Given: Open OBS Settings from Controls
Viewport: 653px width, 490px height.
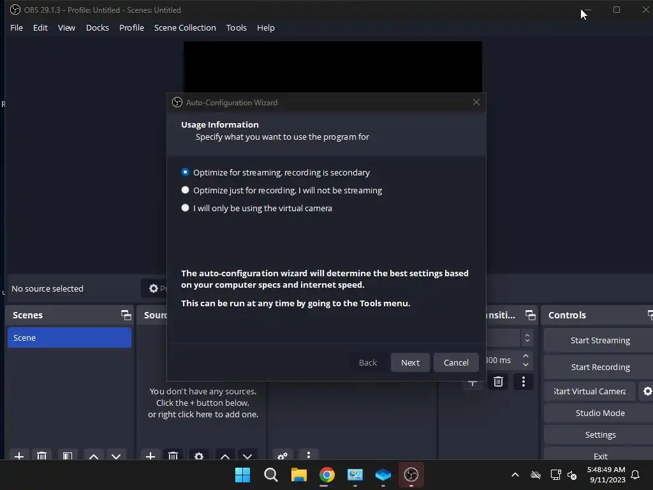Looking at the screenshot, I should tap(600, 434).
